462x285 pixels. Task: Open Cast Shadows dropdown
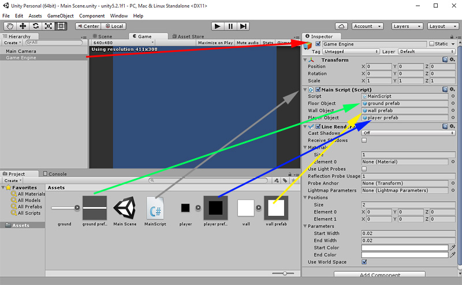point(408,133)
